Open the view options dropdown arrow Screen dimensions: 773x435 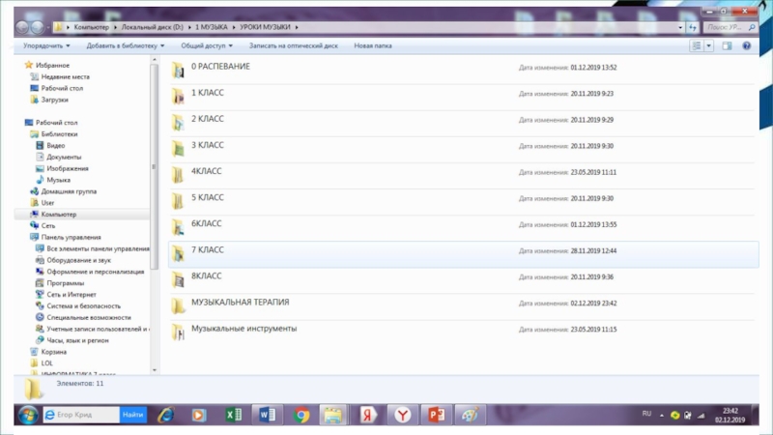pos(709,45)
